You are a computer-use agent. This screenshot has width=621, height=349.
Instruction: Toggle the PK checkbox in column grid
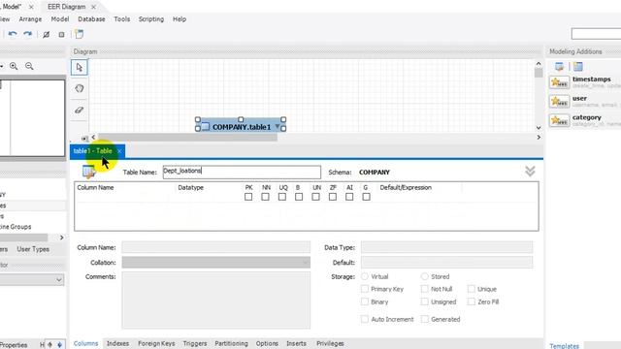click(x=248, y=197)
